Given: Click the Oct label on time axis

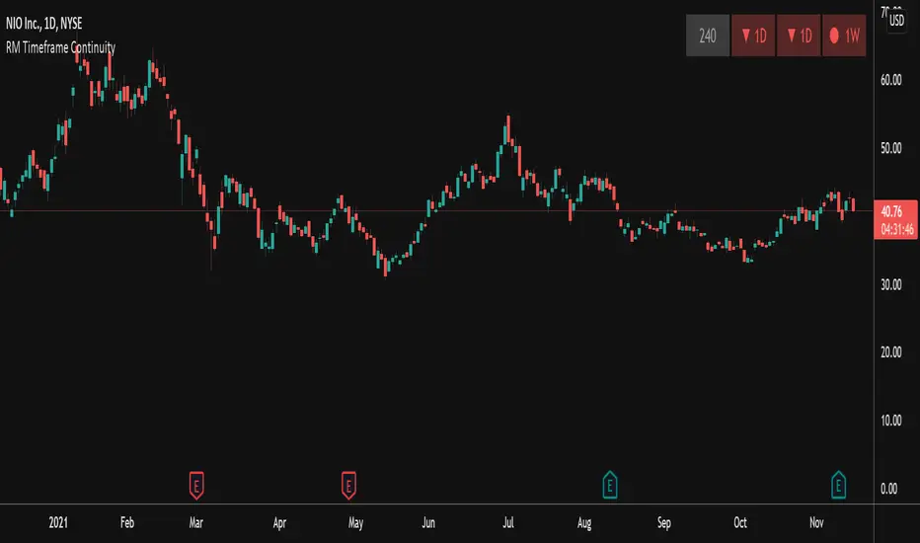Looking at the screenshot, I should click(740, 522).
